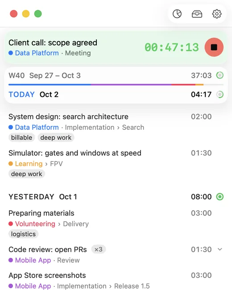Open 'Code review: open PRs' entry
This screenshot has height=290, width=232.
tap(48, 250)
